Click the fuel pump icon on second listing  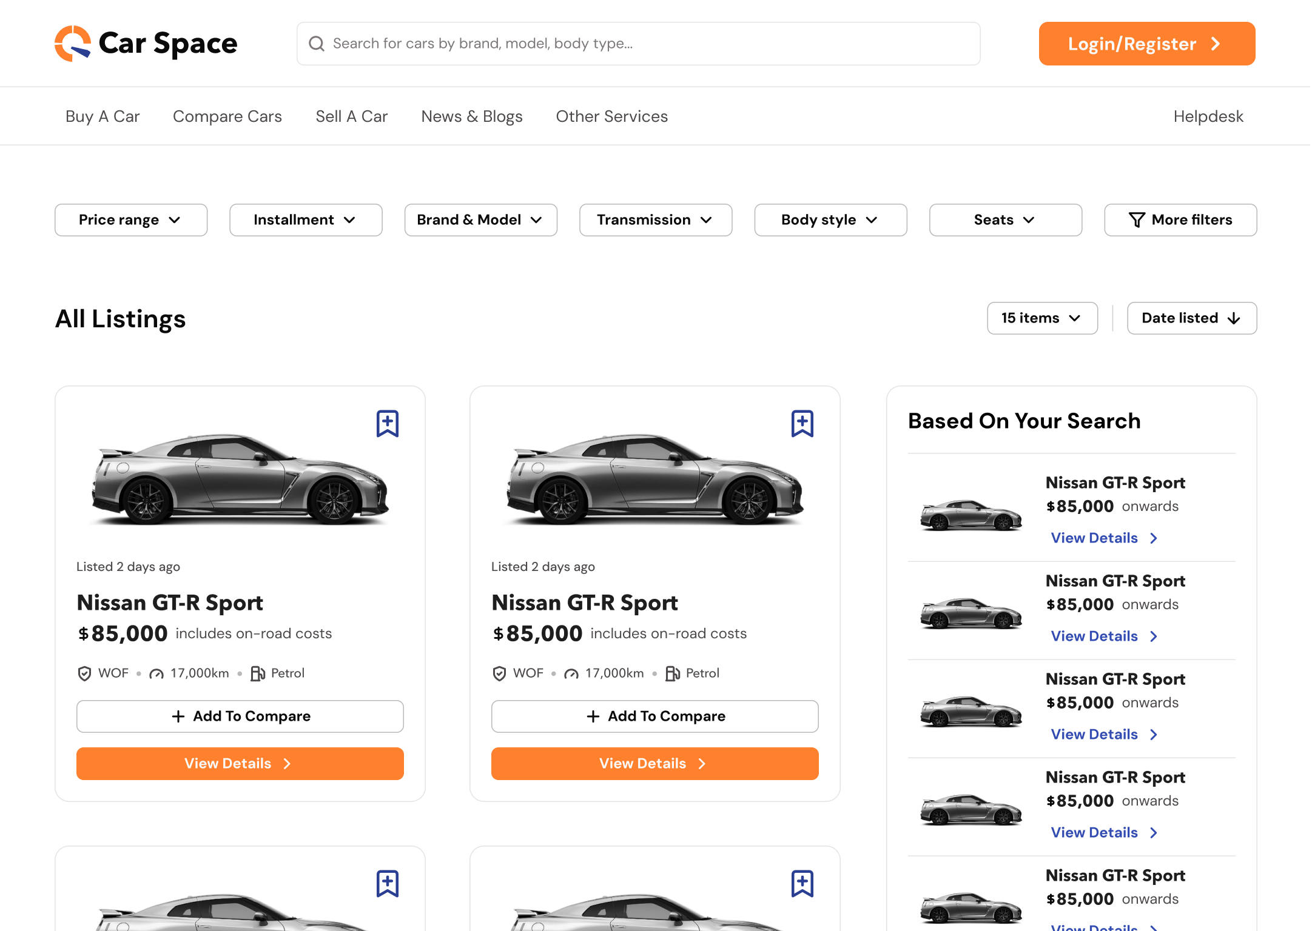pos(673,673)
